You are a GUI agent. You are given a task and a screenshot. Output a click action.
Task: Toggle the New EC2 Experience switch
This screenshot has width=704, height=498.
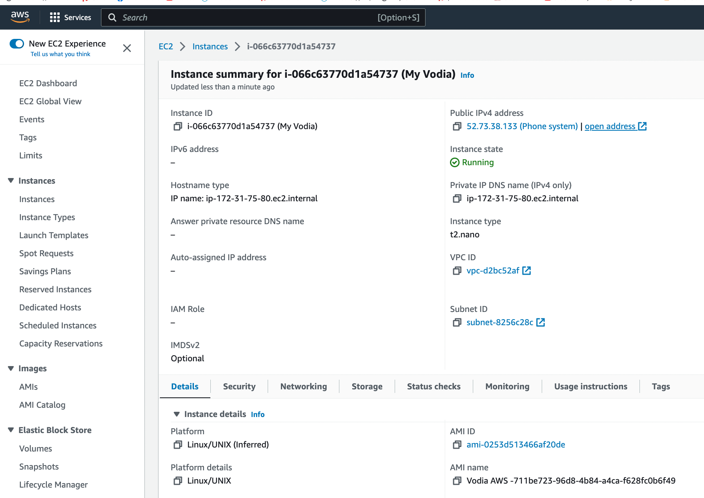(x=17, y=44)
